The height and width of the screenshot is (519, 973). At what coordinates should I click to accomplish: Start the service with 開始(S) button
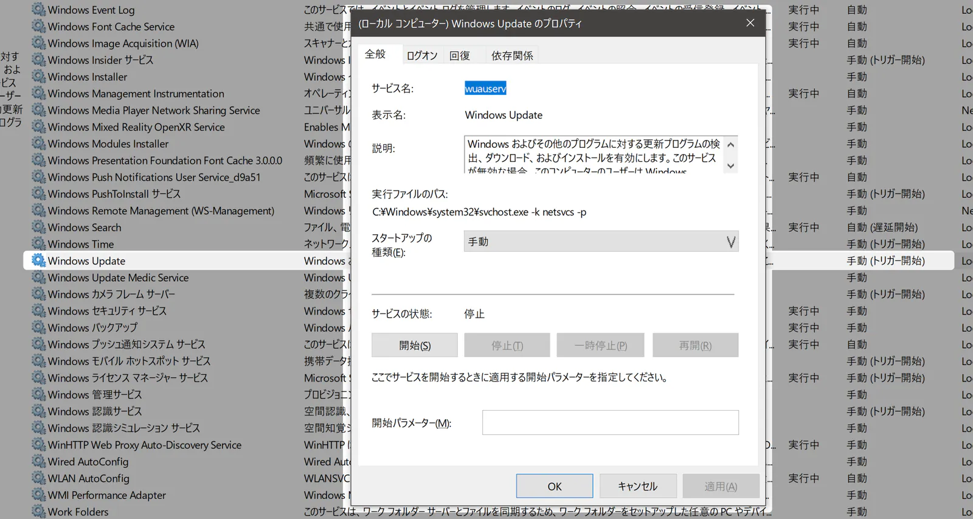point(415,345)
